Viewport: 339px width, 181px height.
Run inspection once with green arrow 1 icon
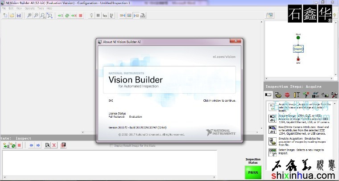pos(60,16)
